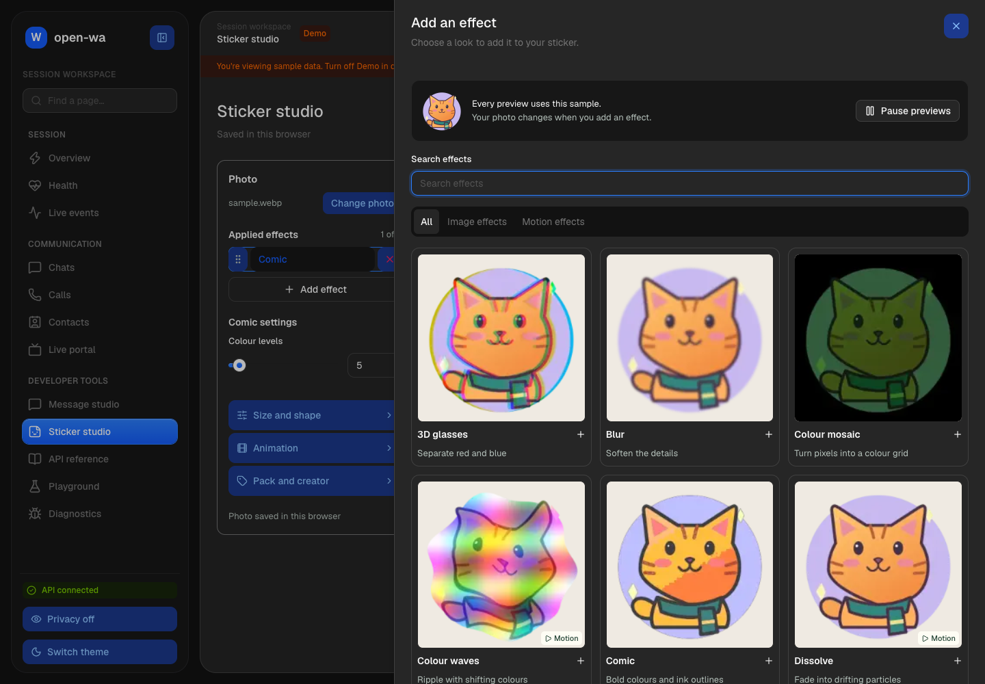This screenshot has height=684, width=985.
Task: Open Overview lightning icon in sidebar
Action: click(x=35, y=158)
